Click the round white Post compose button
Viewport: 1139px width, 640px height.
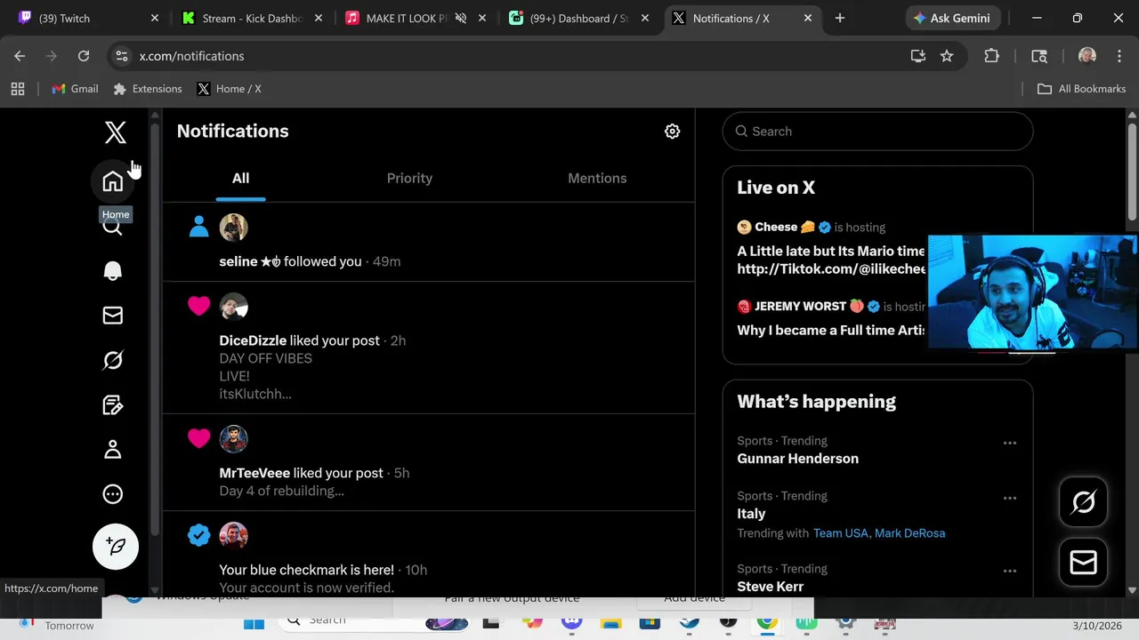(x=116, y=546)
